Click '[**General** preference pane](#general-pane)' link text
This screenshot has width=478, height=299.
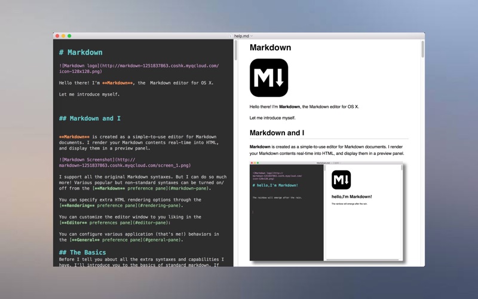coord(126,240)
